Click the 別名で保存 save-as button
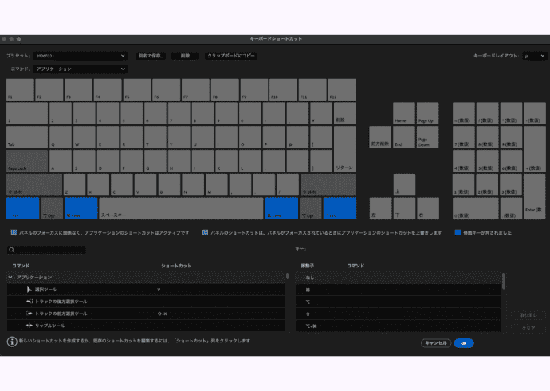The height and width of the screenshot is (391, 550). (151, 56)
